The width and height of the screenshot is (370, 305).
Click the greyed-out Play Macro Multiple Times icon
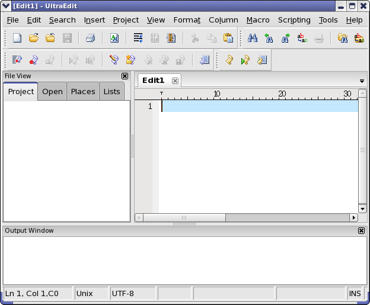pos(90,60)
